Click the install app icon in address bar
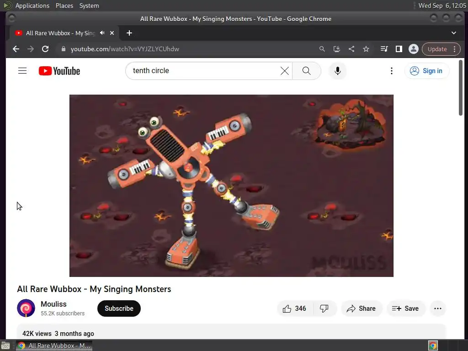The height and width of the screenshot is (351, 468). coord(337,49)
